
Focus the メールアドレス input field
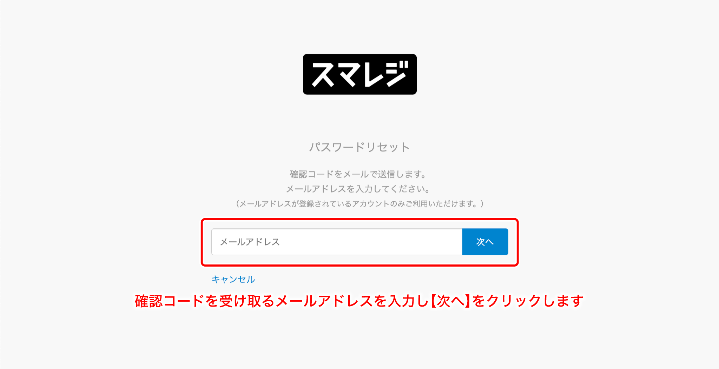tap(337, 242)
